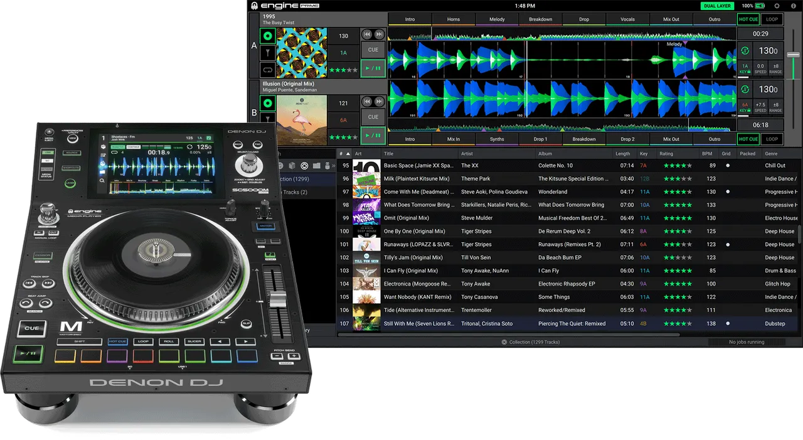Screen dimensions: 803x440
Task: Toggle play/pause on Deck A
Action: [373, 68]
